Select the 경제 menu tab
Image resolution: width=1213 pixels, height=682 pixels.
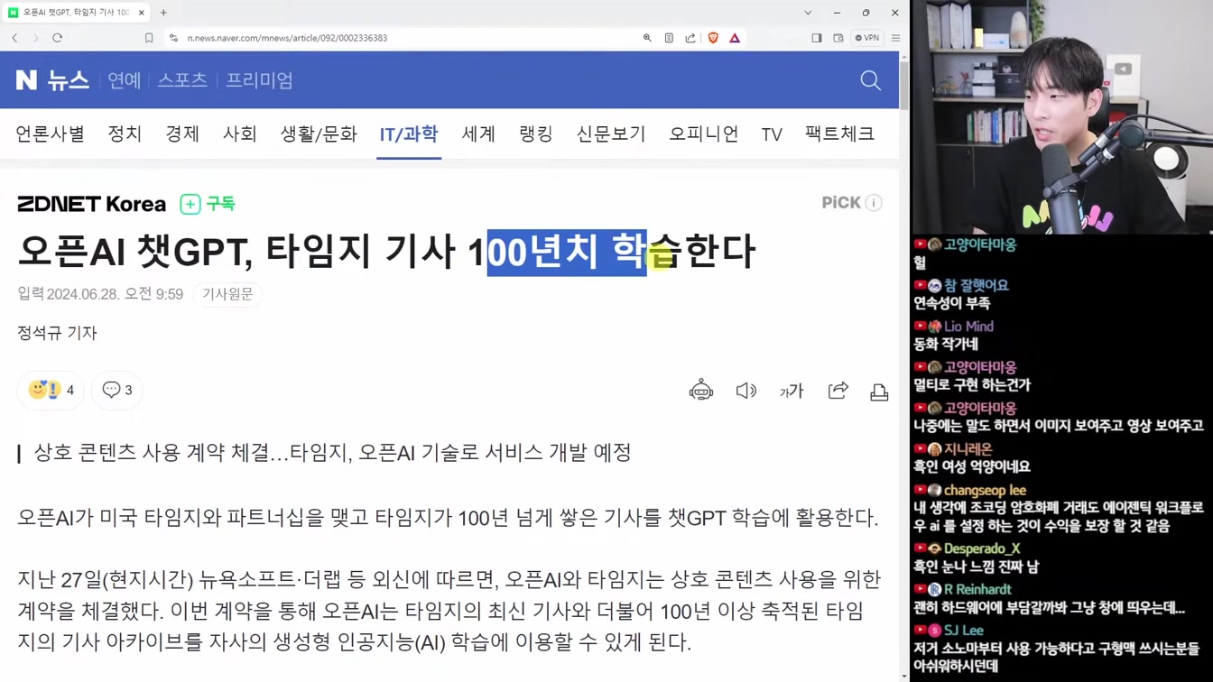182,134
